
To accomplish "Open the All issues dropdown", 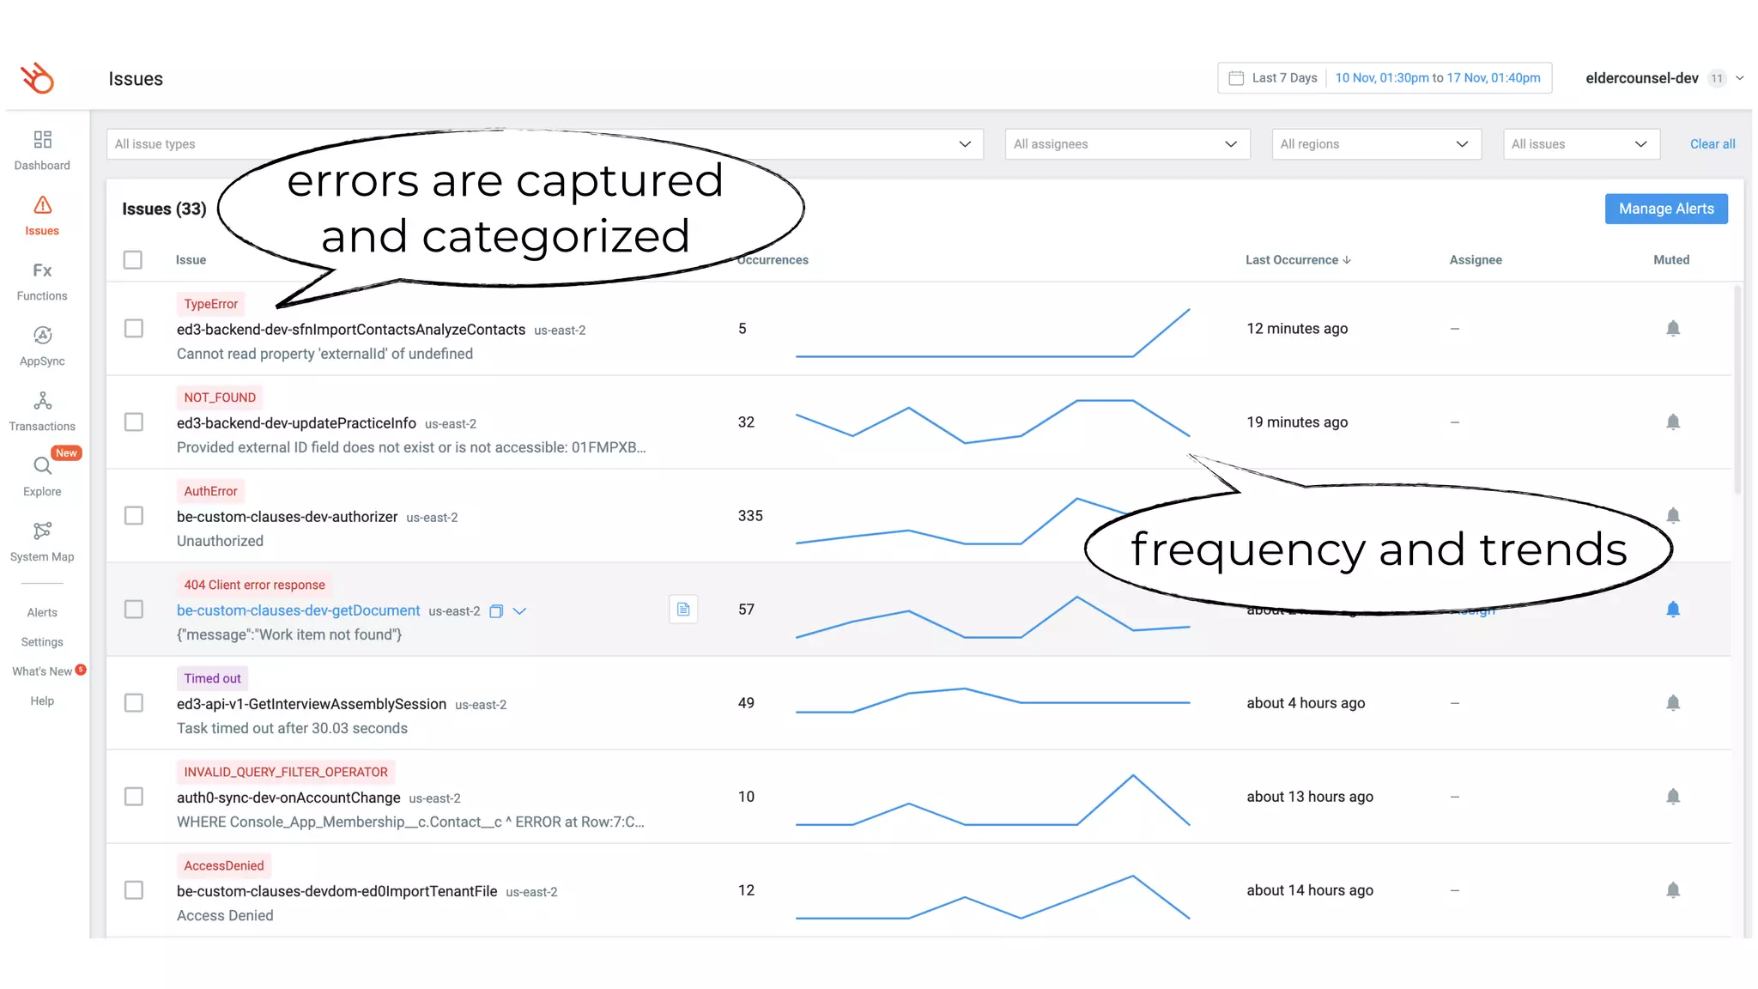I will tap(1581, 144).
